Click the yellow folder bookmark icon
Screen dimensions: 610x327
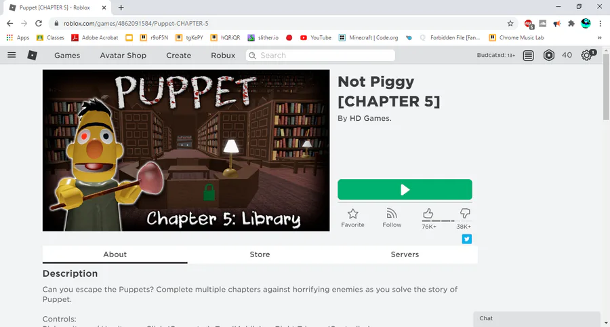[129, 38]
